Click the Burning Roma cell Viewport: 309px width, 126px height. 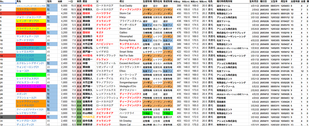click(x=131, y=40)
